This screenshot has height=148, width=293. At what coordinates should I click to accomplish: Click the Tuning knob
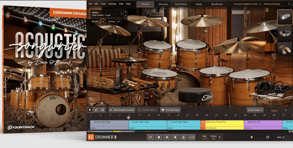(119, 22)
